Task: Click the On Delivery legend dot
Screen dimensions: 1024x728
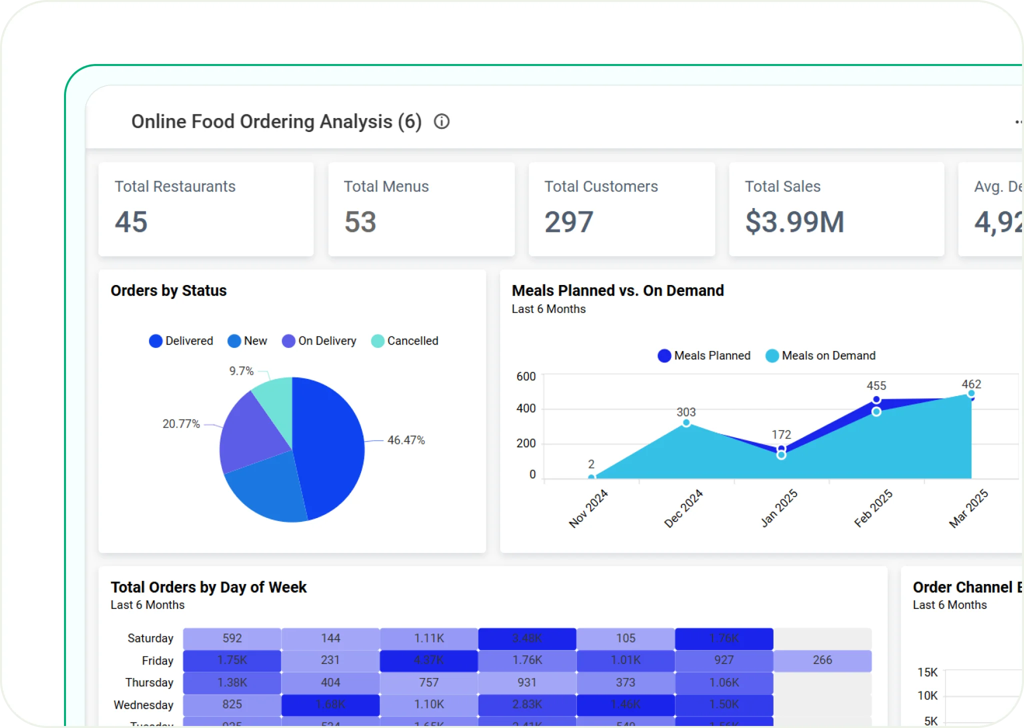Action: click(288, 340)
